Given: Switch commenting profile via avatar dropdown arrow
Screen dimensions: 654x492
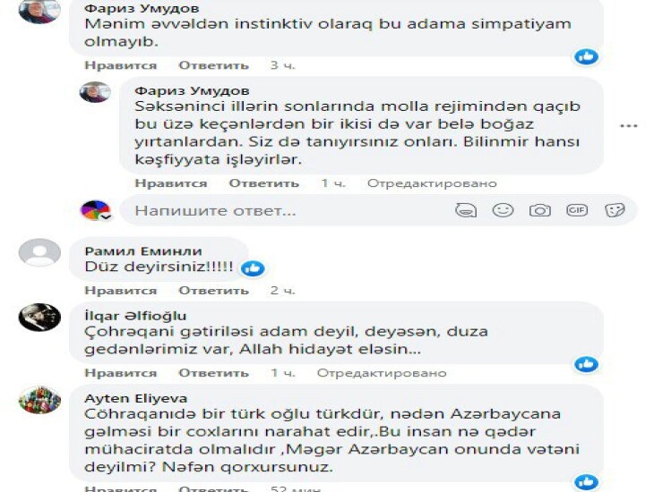Looking at the screenshot, I should coord(107,216).
